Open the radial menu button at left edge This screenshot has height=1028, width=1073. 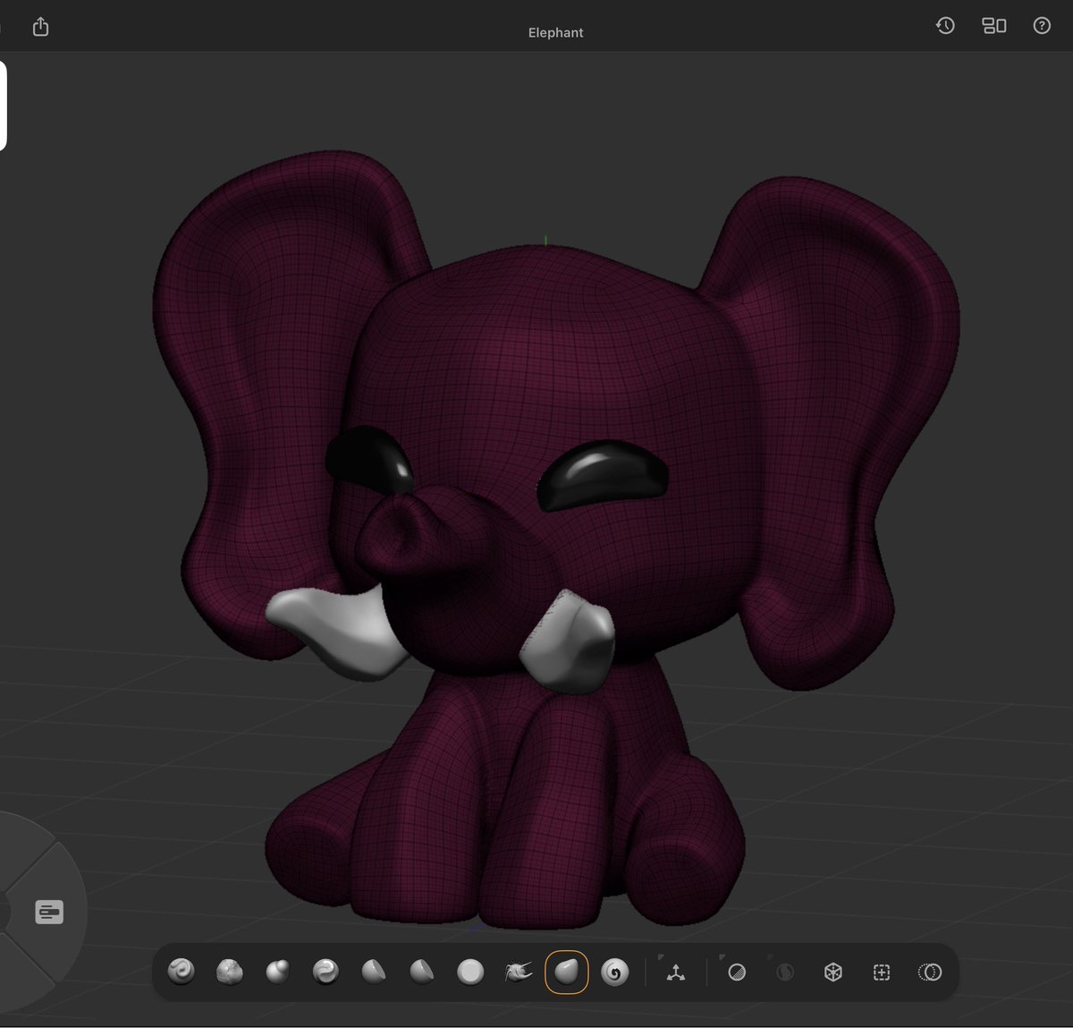click(x=49, y=913)
